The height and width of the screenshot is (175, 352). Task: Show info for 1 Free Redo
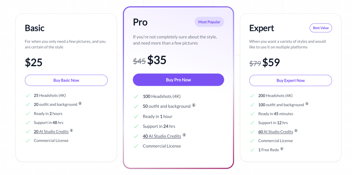(x=282, y=149)
